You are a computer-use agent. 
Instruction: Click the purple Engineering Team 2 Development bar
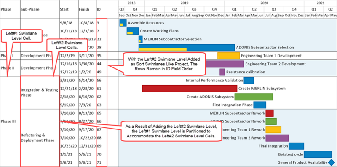(x=225, y=64)
